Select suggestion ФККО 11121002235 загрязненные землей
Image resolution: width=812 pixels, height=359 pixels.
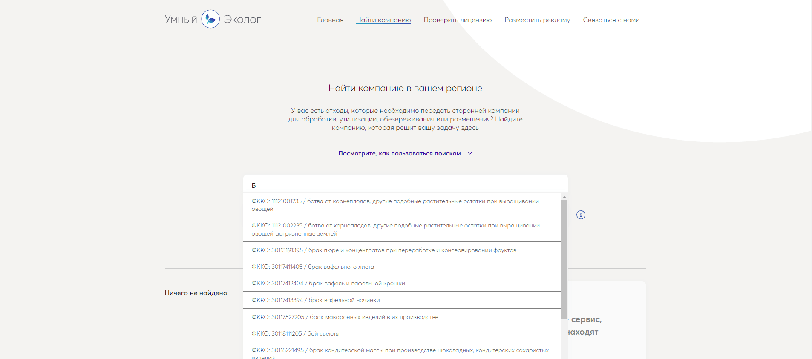pyautogui.click(x=402, y=230)
